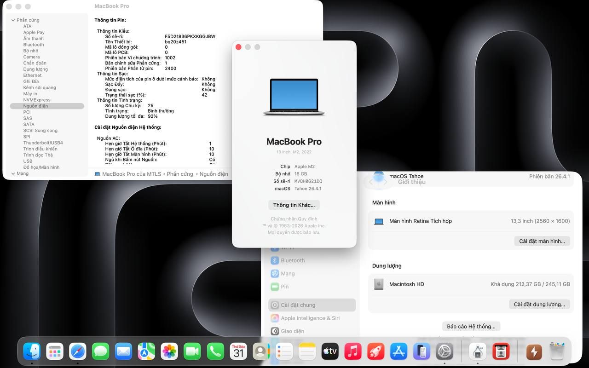Open the Mail app in the Dock
589x368 pixels.
coord(123,352)
